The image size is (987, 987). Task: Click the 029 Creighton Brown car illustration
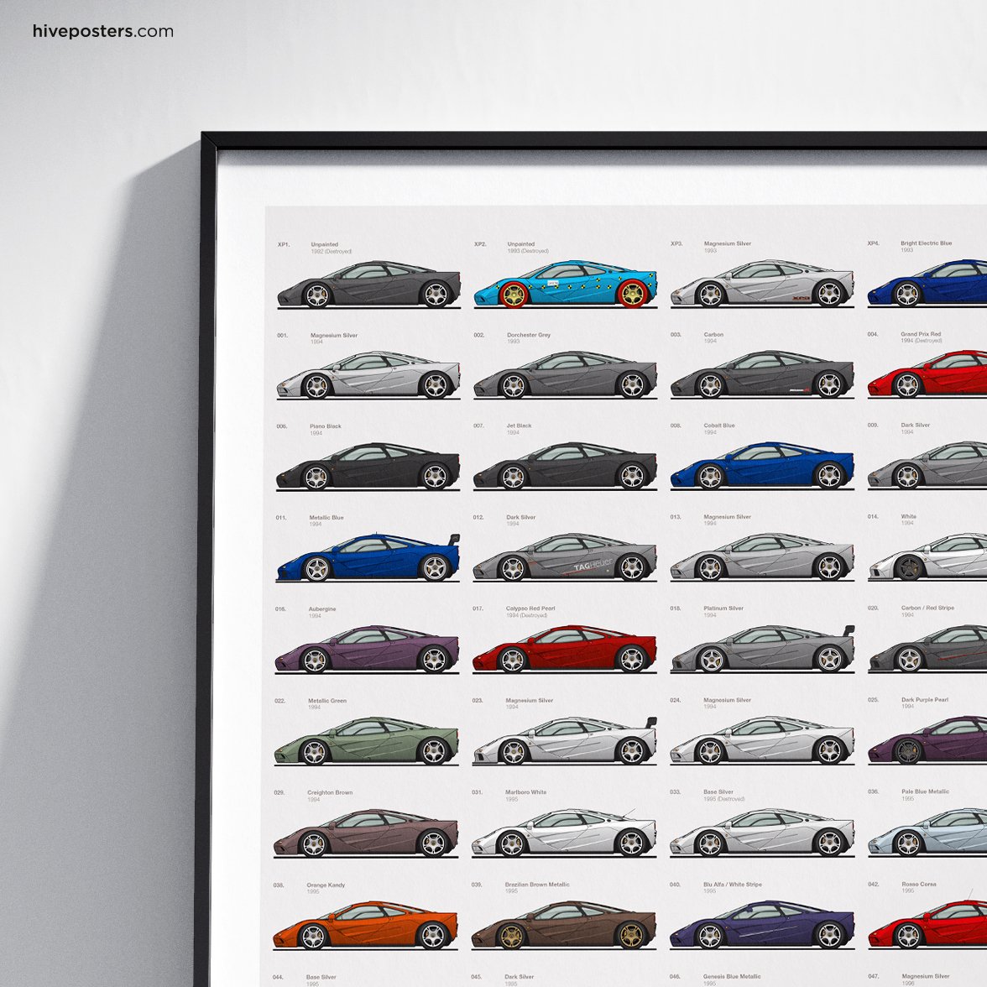coord(366,833)
